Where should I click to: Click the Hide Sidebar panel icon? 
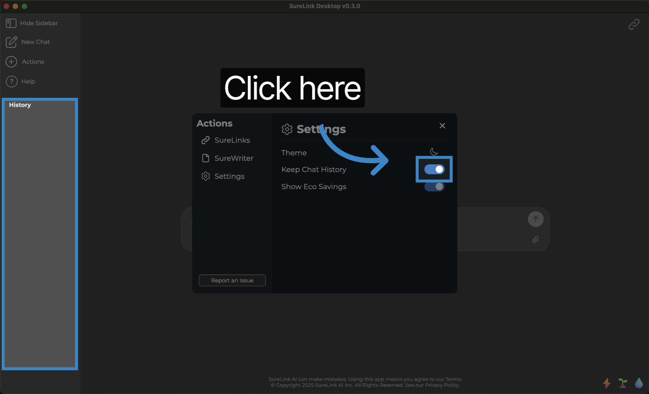click(11, 23)
